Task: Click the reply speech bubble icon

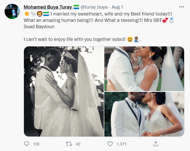Action: pos(27,144)
